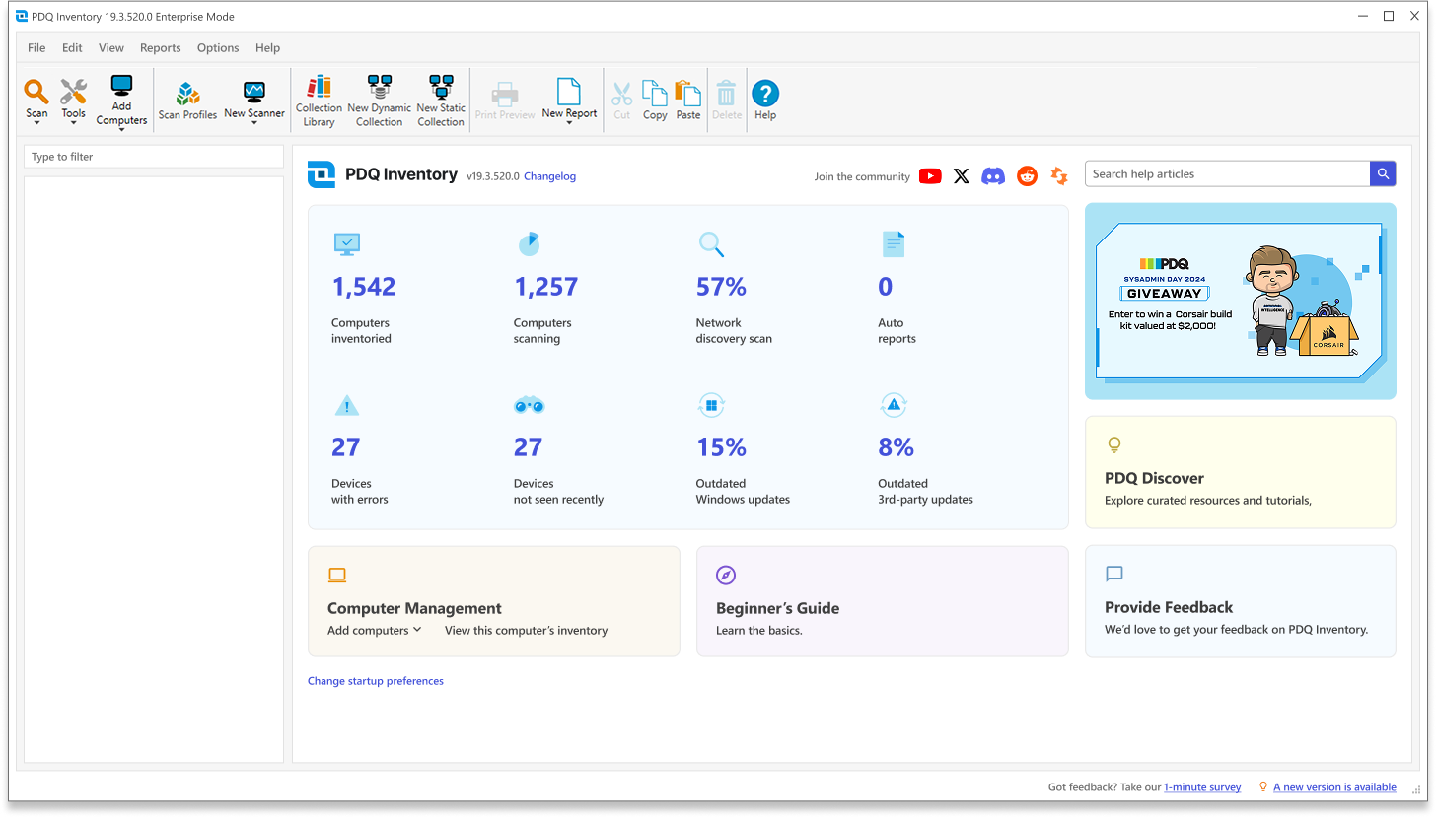Open the Reddit community icon
The height and width of the screenshot is (818, 1436).
1027,176
